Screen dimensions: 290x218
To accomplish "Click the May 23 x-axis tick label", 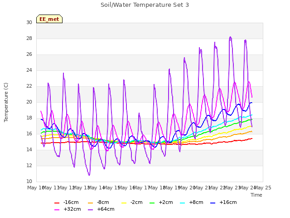I will (232, 188).
